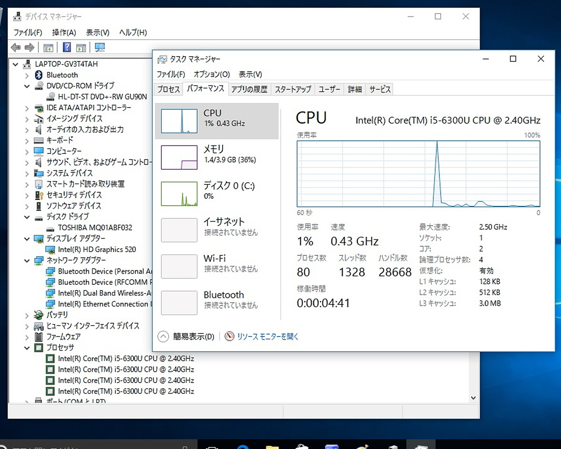The image size is (561, 449).
Task: Select Intel(R) Ethernet Connection adapter icon
Action: click(50, 304)
